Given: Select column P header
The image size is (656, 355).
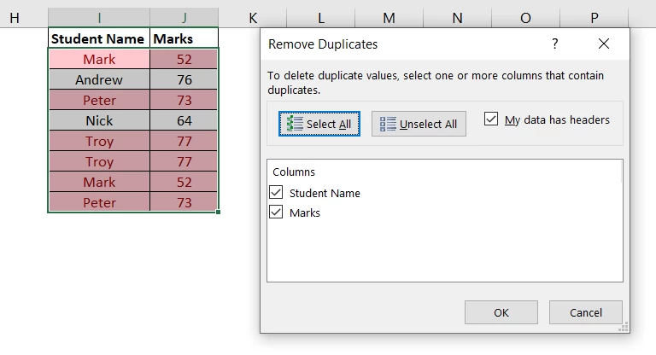Looking at the screenshot, I should [594, 18].
